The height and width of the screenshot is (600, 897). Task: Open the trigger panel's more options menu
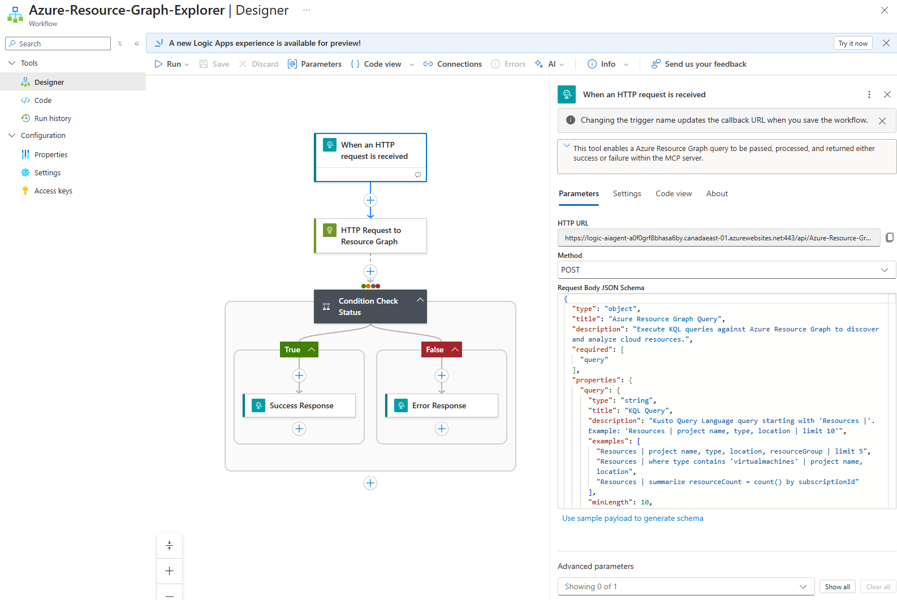pyautogui.click(x=869, y=94)
